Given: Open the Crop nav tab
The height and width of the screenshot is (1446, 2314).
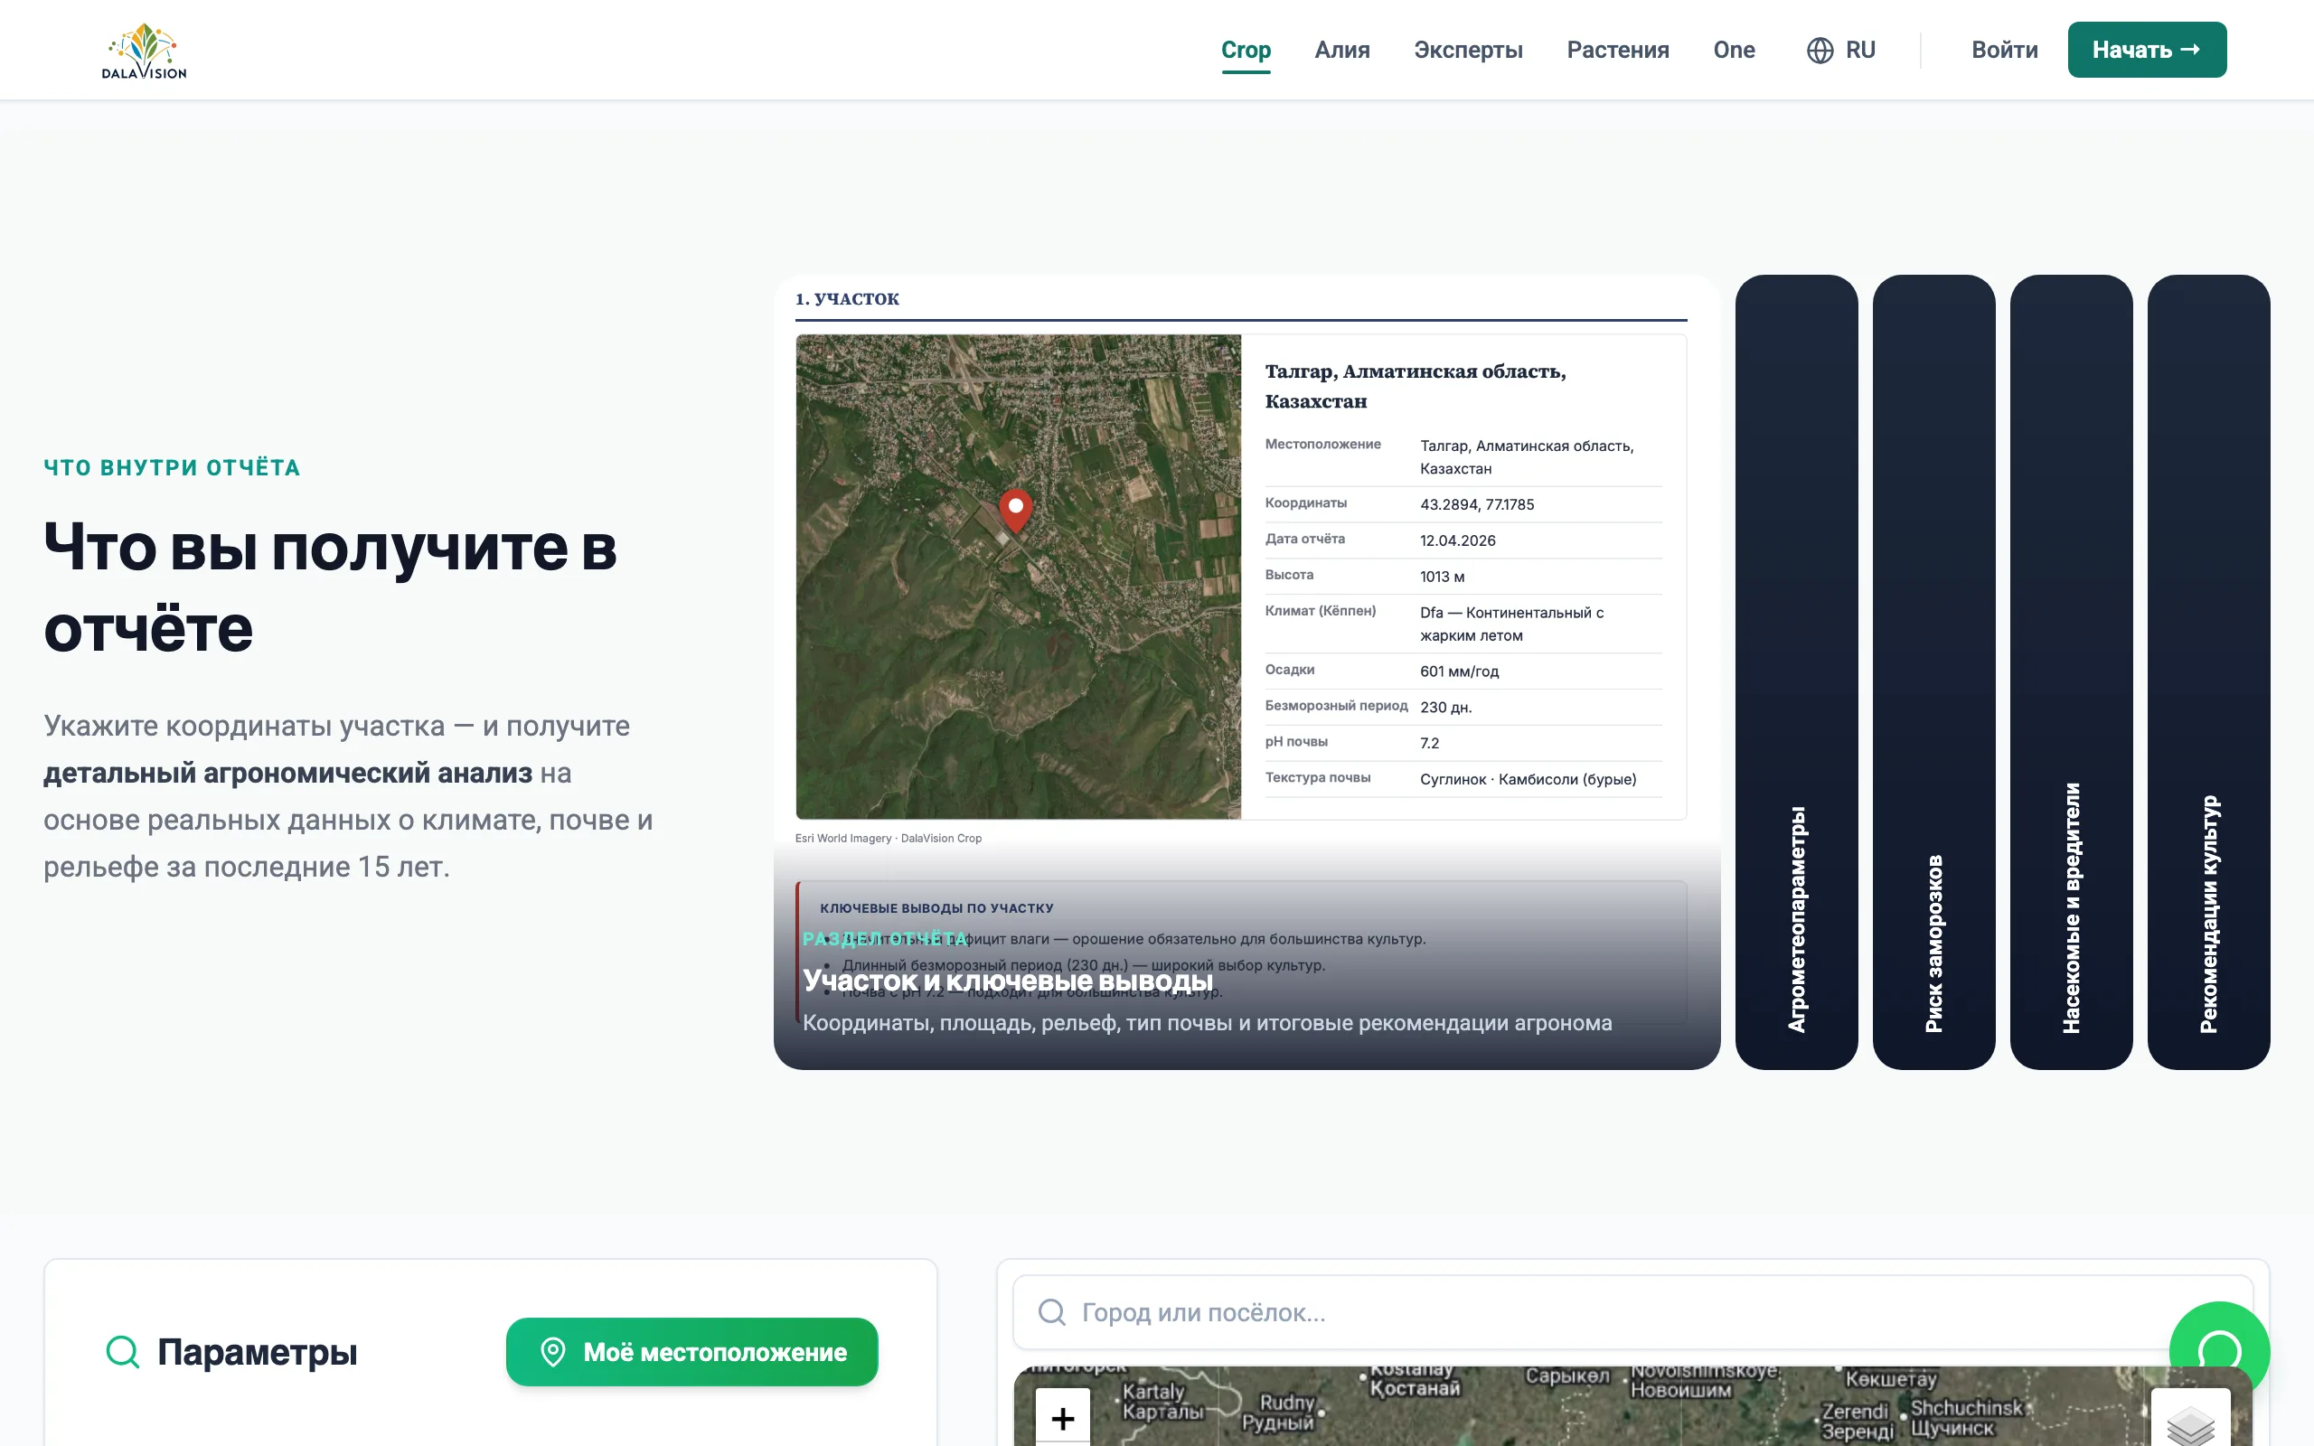Looking at the screenshot, I should (x=1246, y=50).
